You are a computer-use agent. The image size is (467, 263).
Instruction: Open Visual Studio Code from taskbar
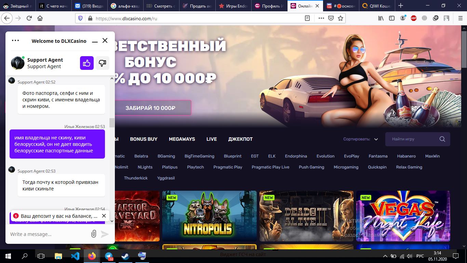click(75, 256)
